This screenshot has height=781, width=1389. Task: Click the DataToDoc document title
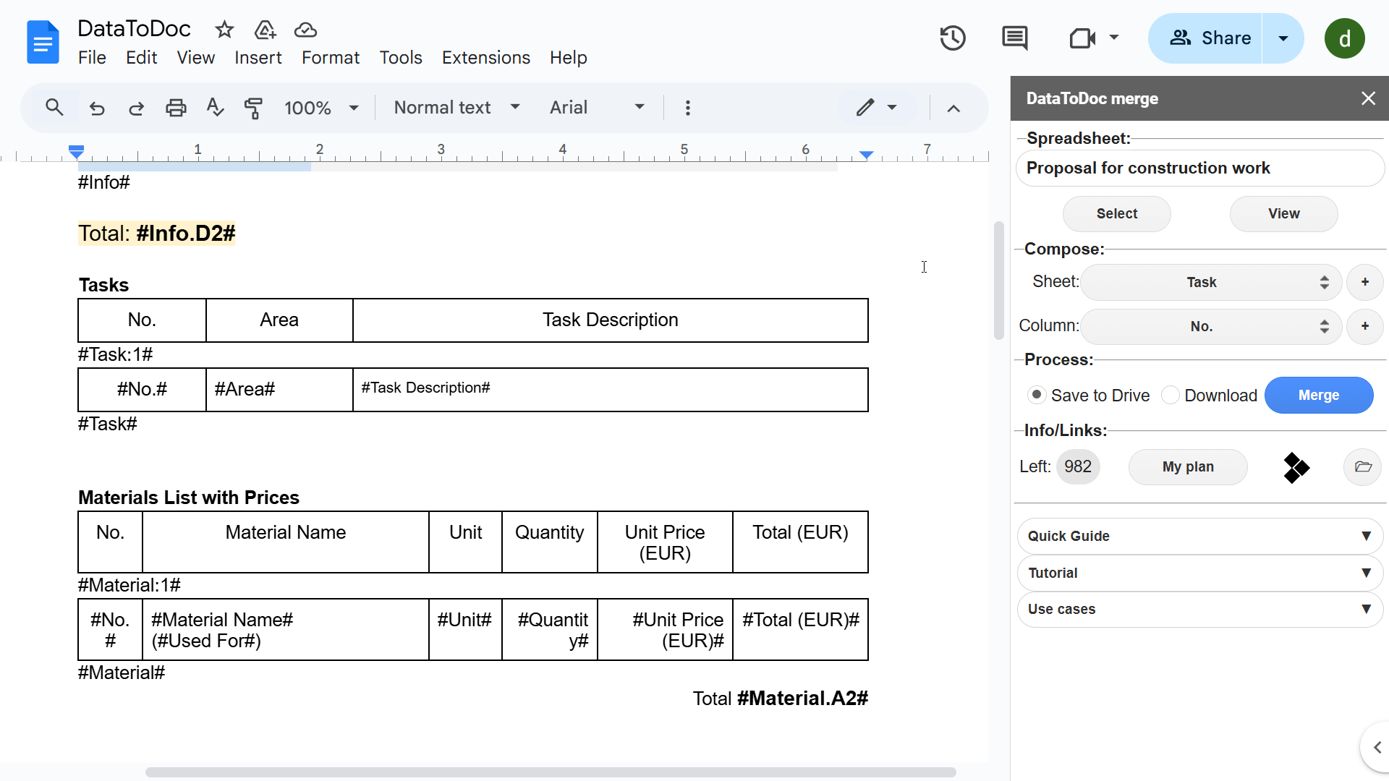(134, 29)
